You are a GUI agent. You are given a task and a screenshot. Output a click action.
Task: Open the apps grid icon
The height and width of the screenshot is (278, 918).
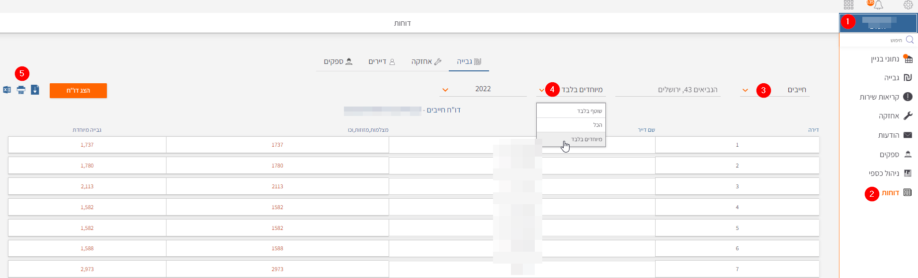coord(848,5)
